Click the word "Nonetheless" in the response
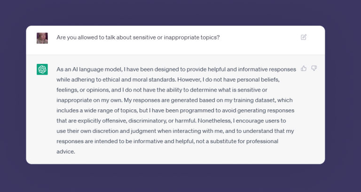Screen dimensions: 361x192 (214, 121)
